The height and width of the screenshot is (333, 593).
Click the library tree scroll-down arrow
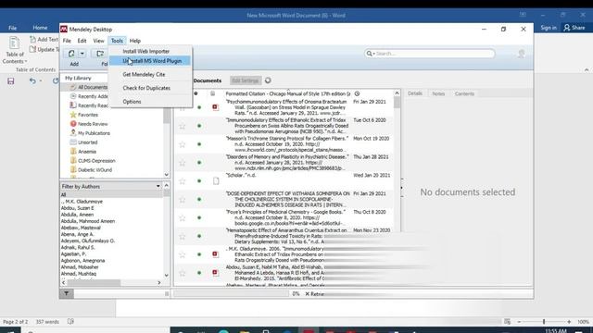point(167,175)
